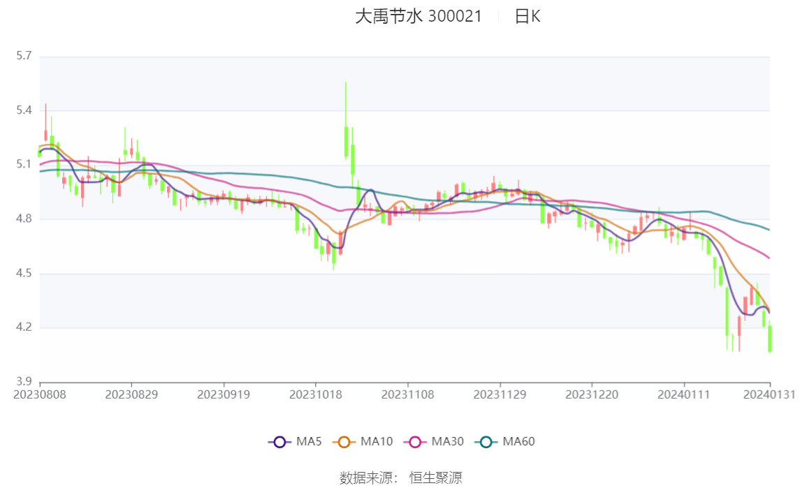802x488 pixels.
Task: Click the data source text 恒生聚源
Action: pyautogui.click(x=436, y=478)
